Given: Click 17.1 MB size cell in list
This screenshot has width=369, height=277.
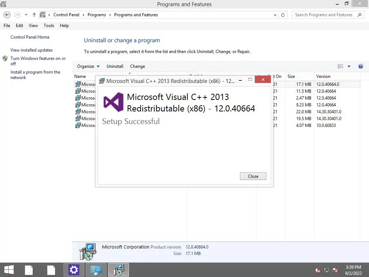Looking at the screenshot, I should (x=303, y=84).
